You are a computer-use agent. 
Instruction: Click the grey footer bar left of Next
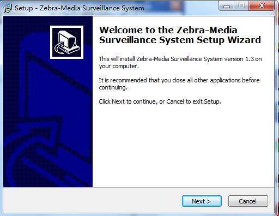tap(91, 201)
